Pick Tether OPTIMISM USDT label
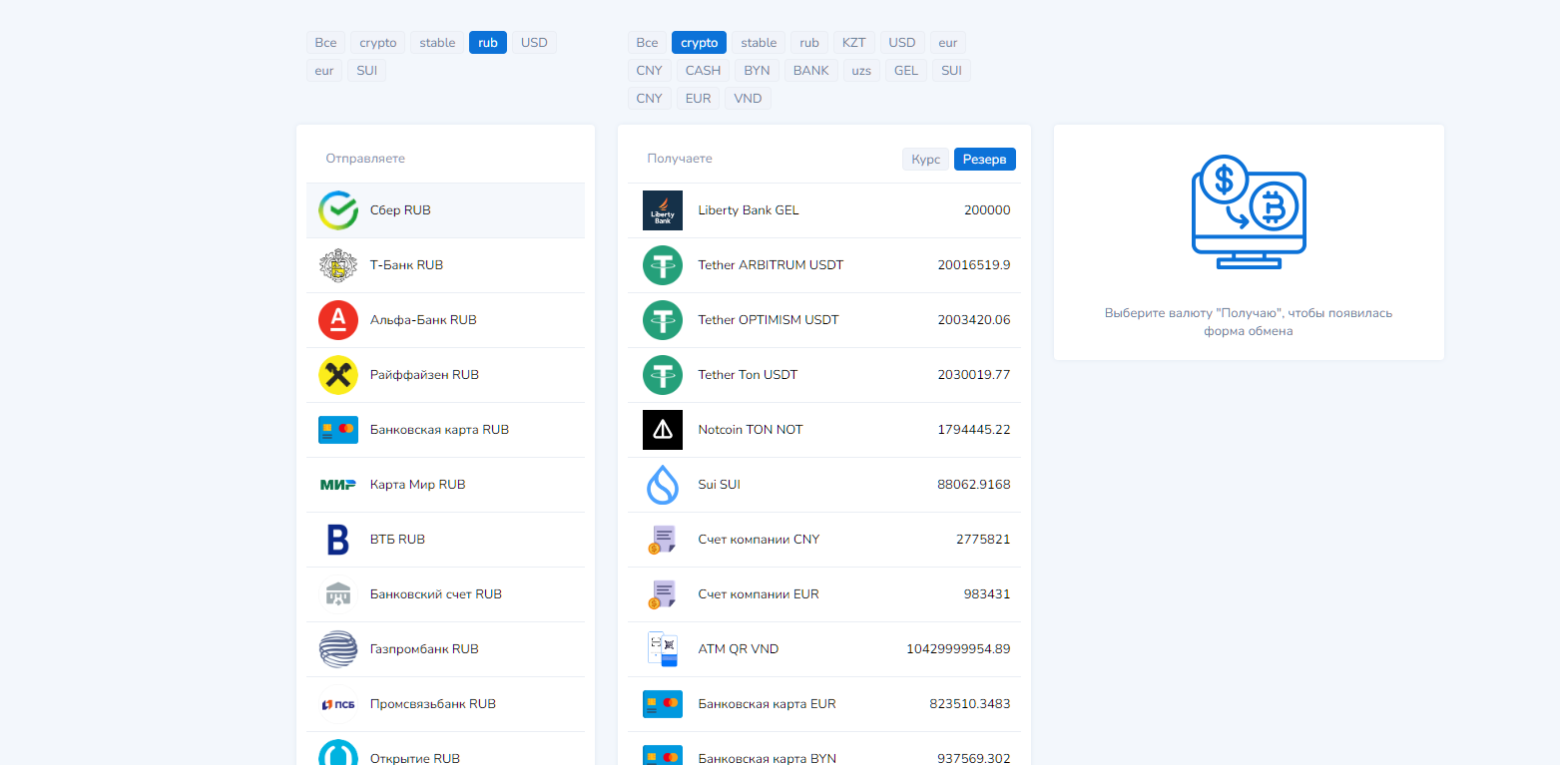 pos(769,320)
